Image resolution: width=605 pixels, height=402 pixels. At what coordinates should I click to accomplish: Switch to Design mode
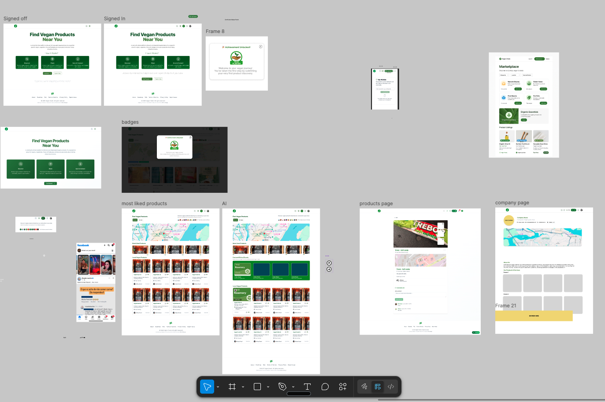tap(378, 387)
